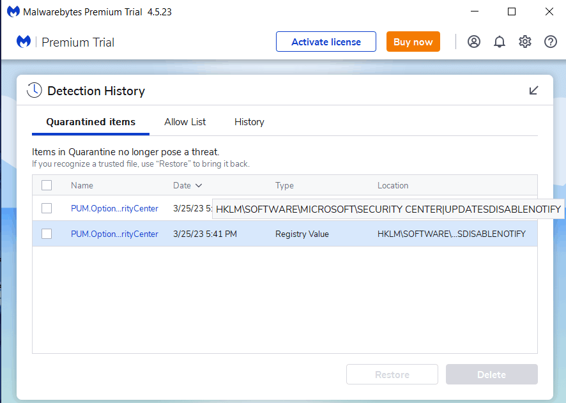Click the Detection History clock icon

tap(34, 90)
